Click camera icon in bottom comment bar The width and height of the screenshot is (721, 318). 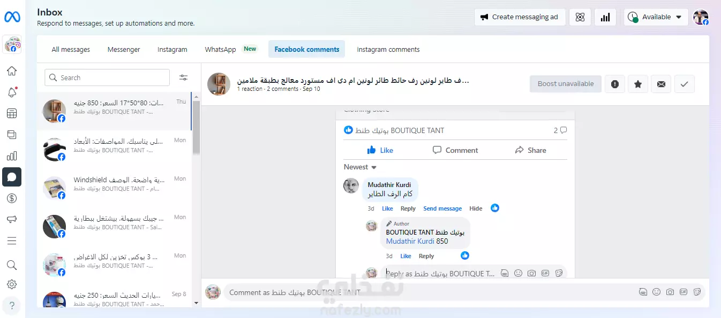tap(670, 292)
